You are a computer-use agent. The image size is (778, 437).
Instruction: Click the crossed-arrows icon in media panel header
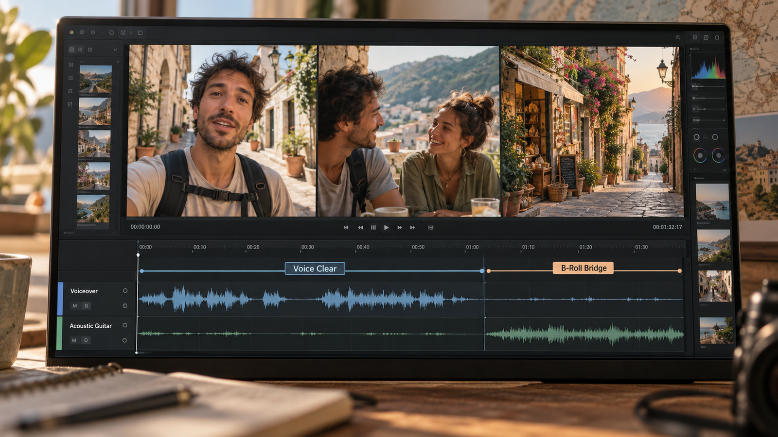pos(115,50)
